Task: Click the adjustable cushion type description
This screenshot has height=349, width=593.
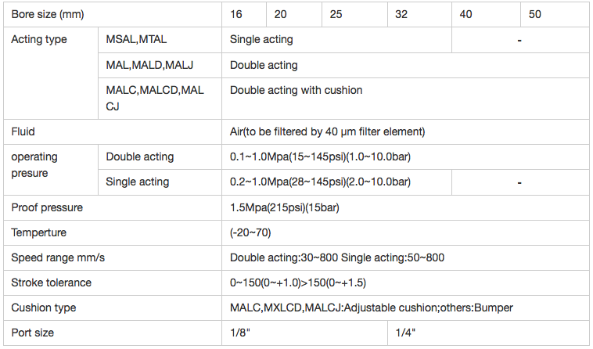Action: (x=371, y=308)
